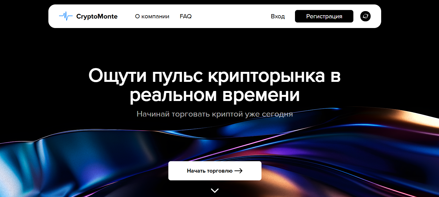
Task: Click the word "времени" in the headline
Action: [x=261, y=95]
